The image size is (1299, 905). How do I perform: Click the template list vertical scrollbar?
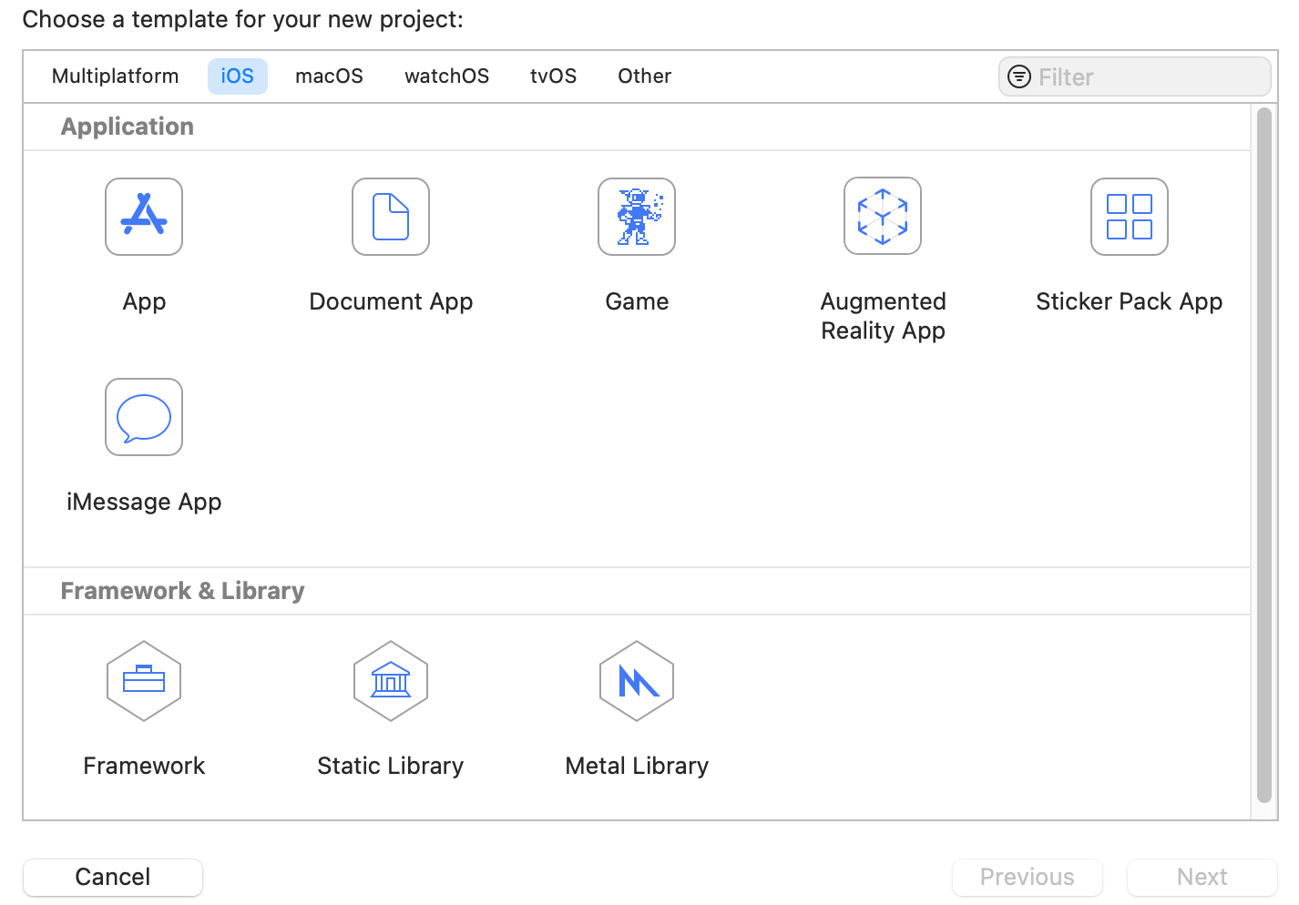(x=1263, y=455)
